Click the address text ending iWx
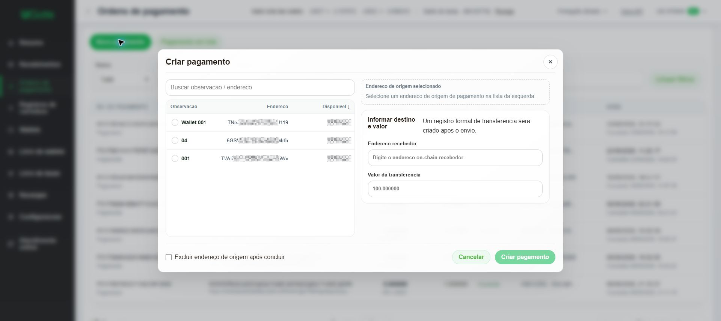The image size is (721, 321). click(255, 158)
